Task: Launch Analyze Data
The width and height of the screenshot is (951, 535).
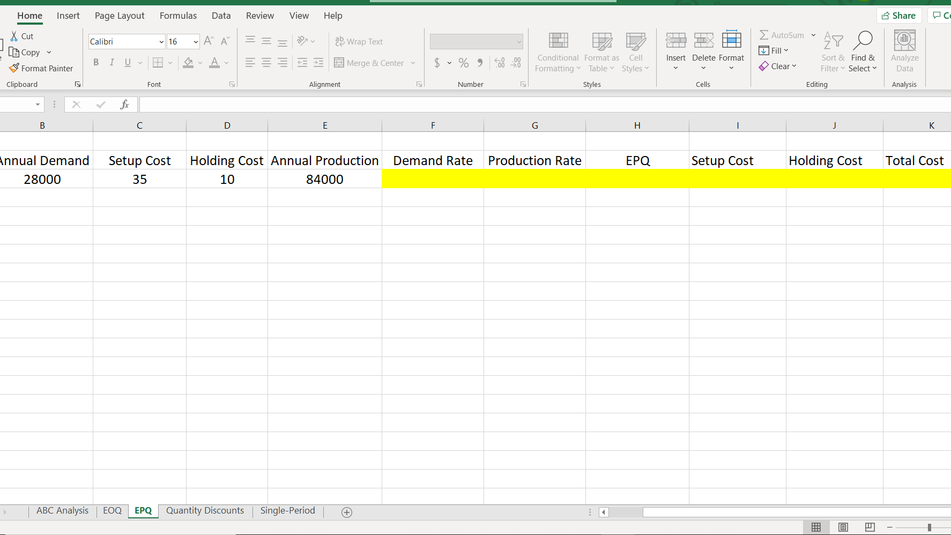Action: click(x=904, y=52)
